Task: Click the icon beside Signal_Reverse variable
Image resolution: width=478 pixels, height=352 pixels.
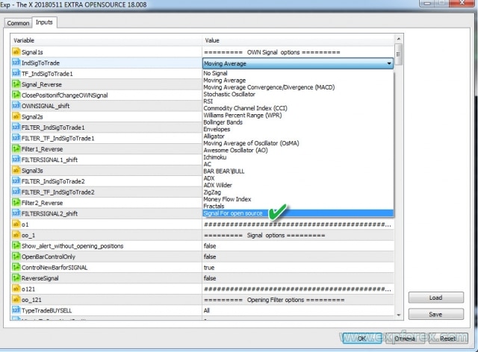Action: click(x=16, y=85)
